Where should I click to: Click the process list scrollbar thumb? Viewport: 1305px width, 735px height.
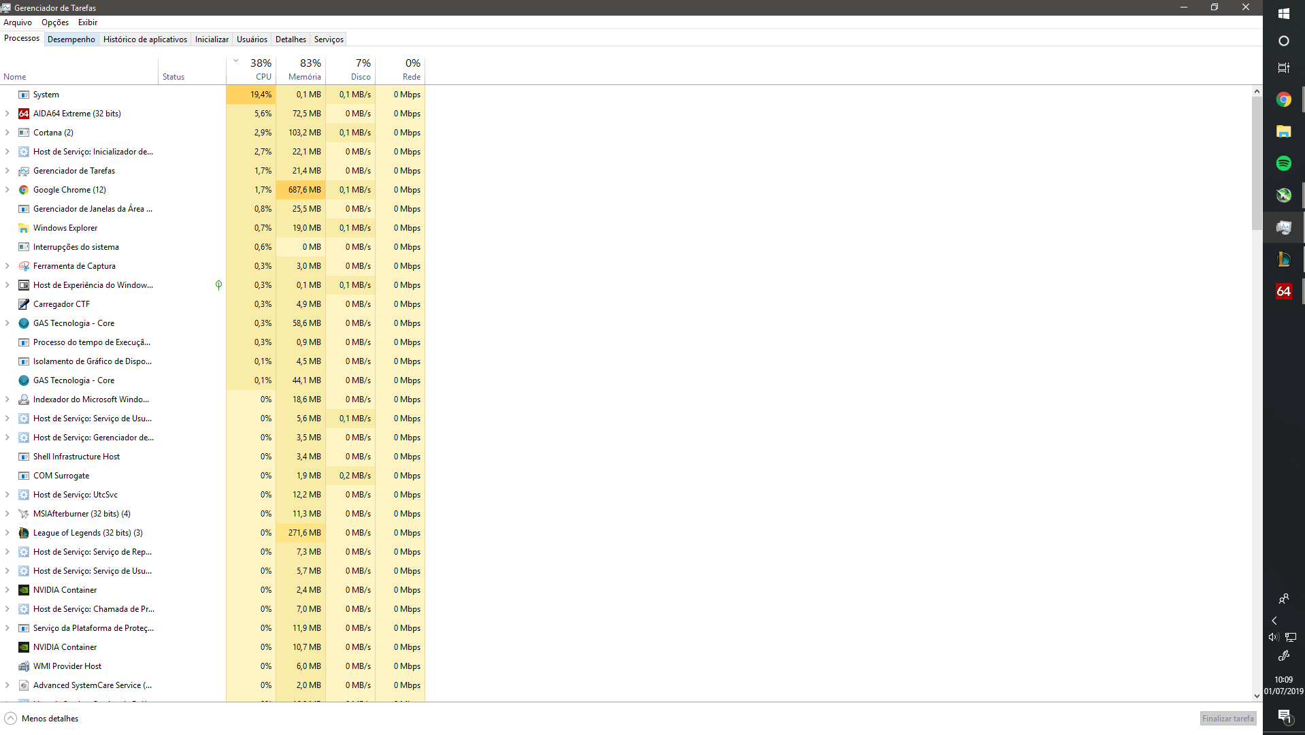tap(1257, 163)
